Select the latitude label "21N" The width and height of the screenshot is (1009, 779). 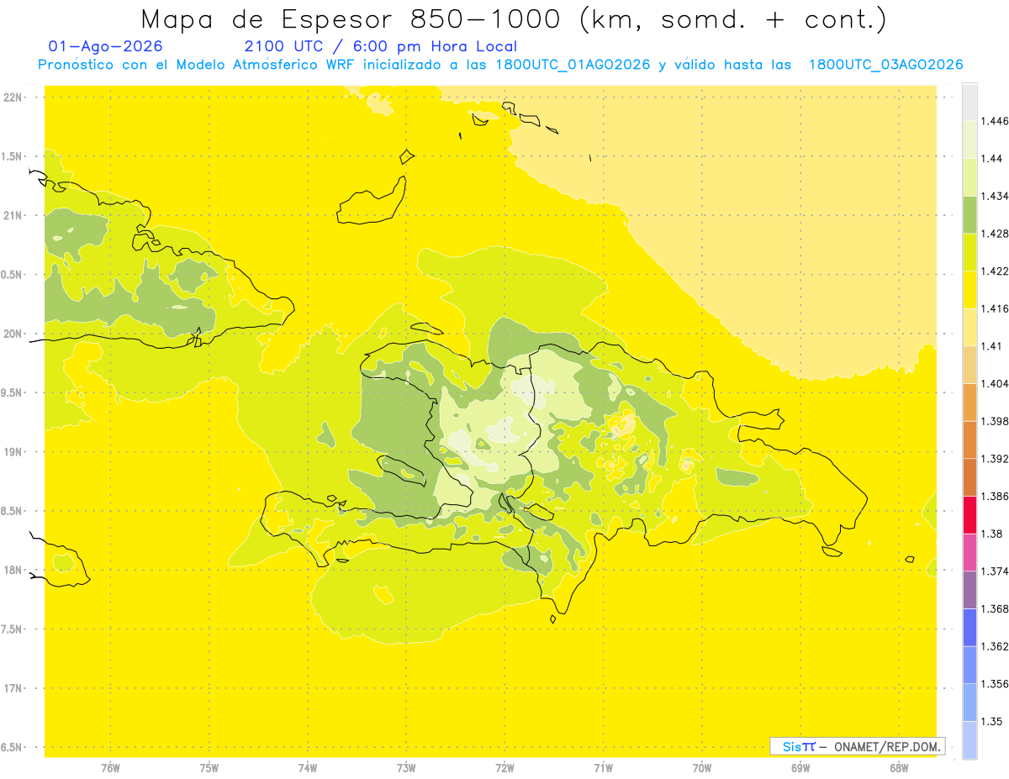pyautogui.click(x=13, y=215)
